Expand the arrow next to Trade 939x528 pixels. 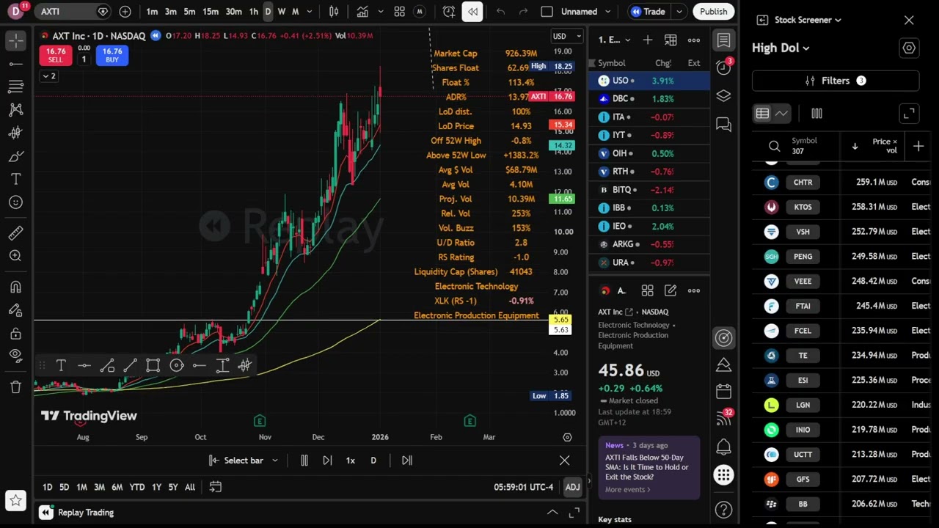[x=679, y=12]
